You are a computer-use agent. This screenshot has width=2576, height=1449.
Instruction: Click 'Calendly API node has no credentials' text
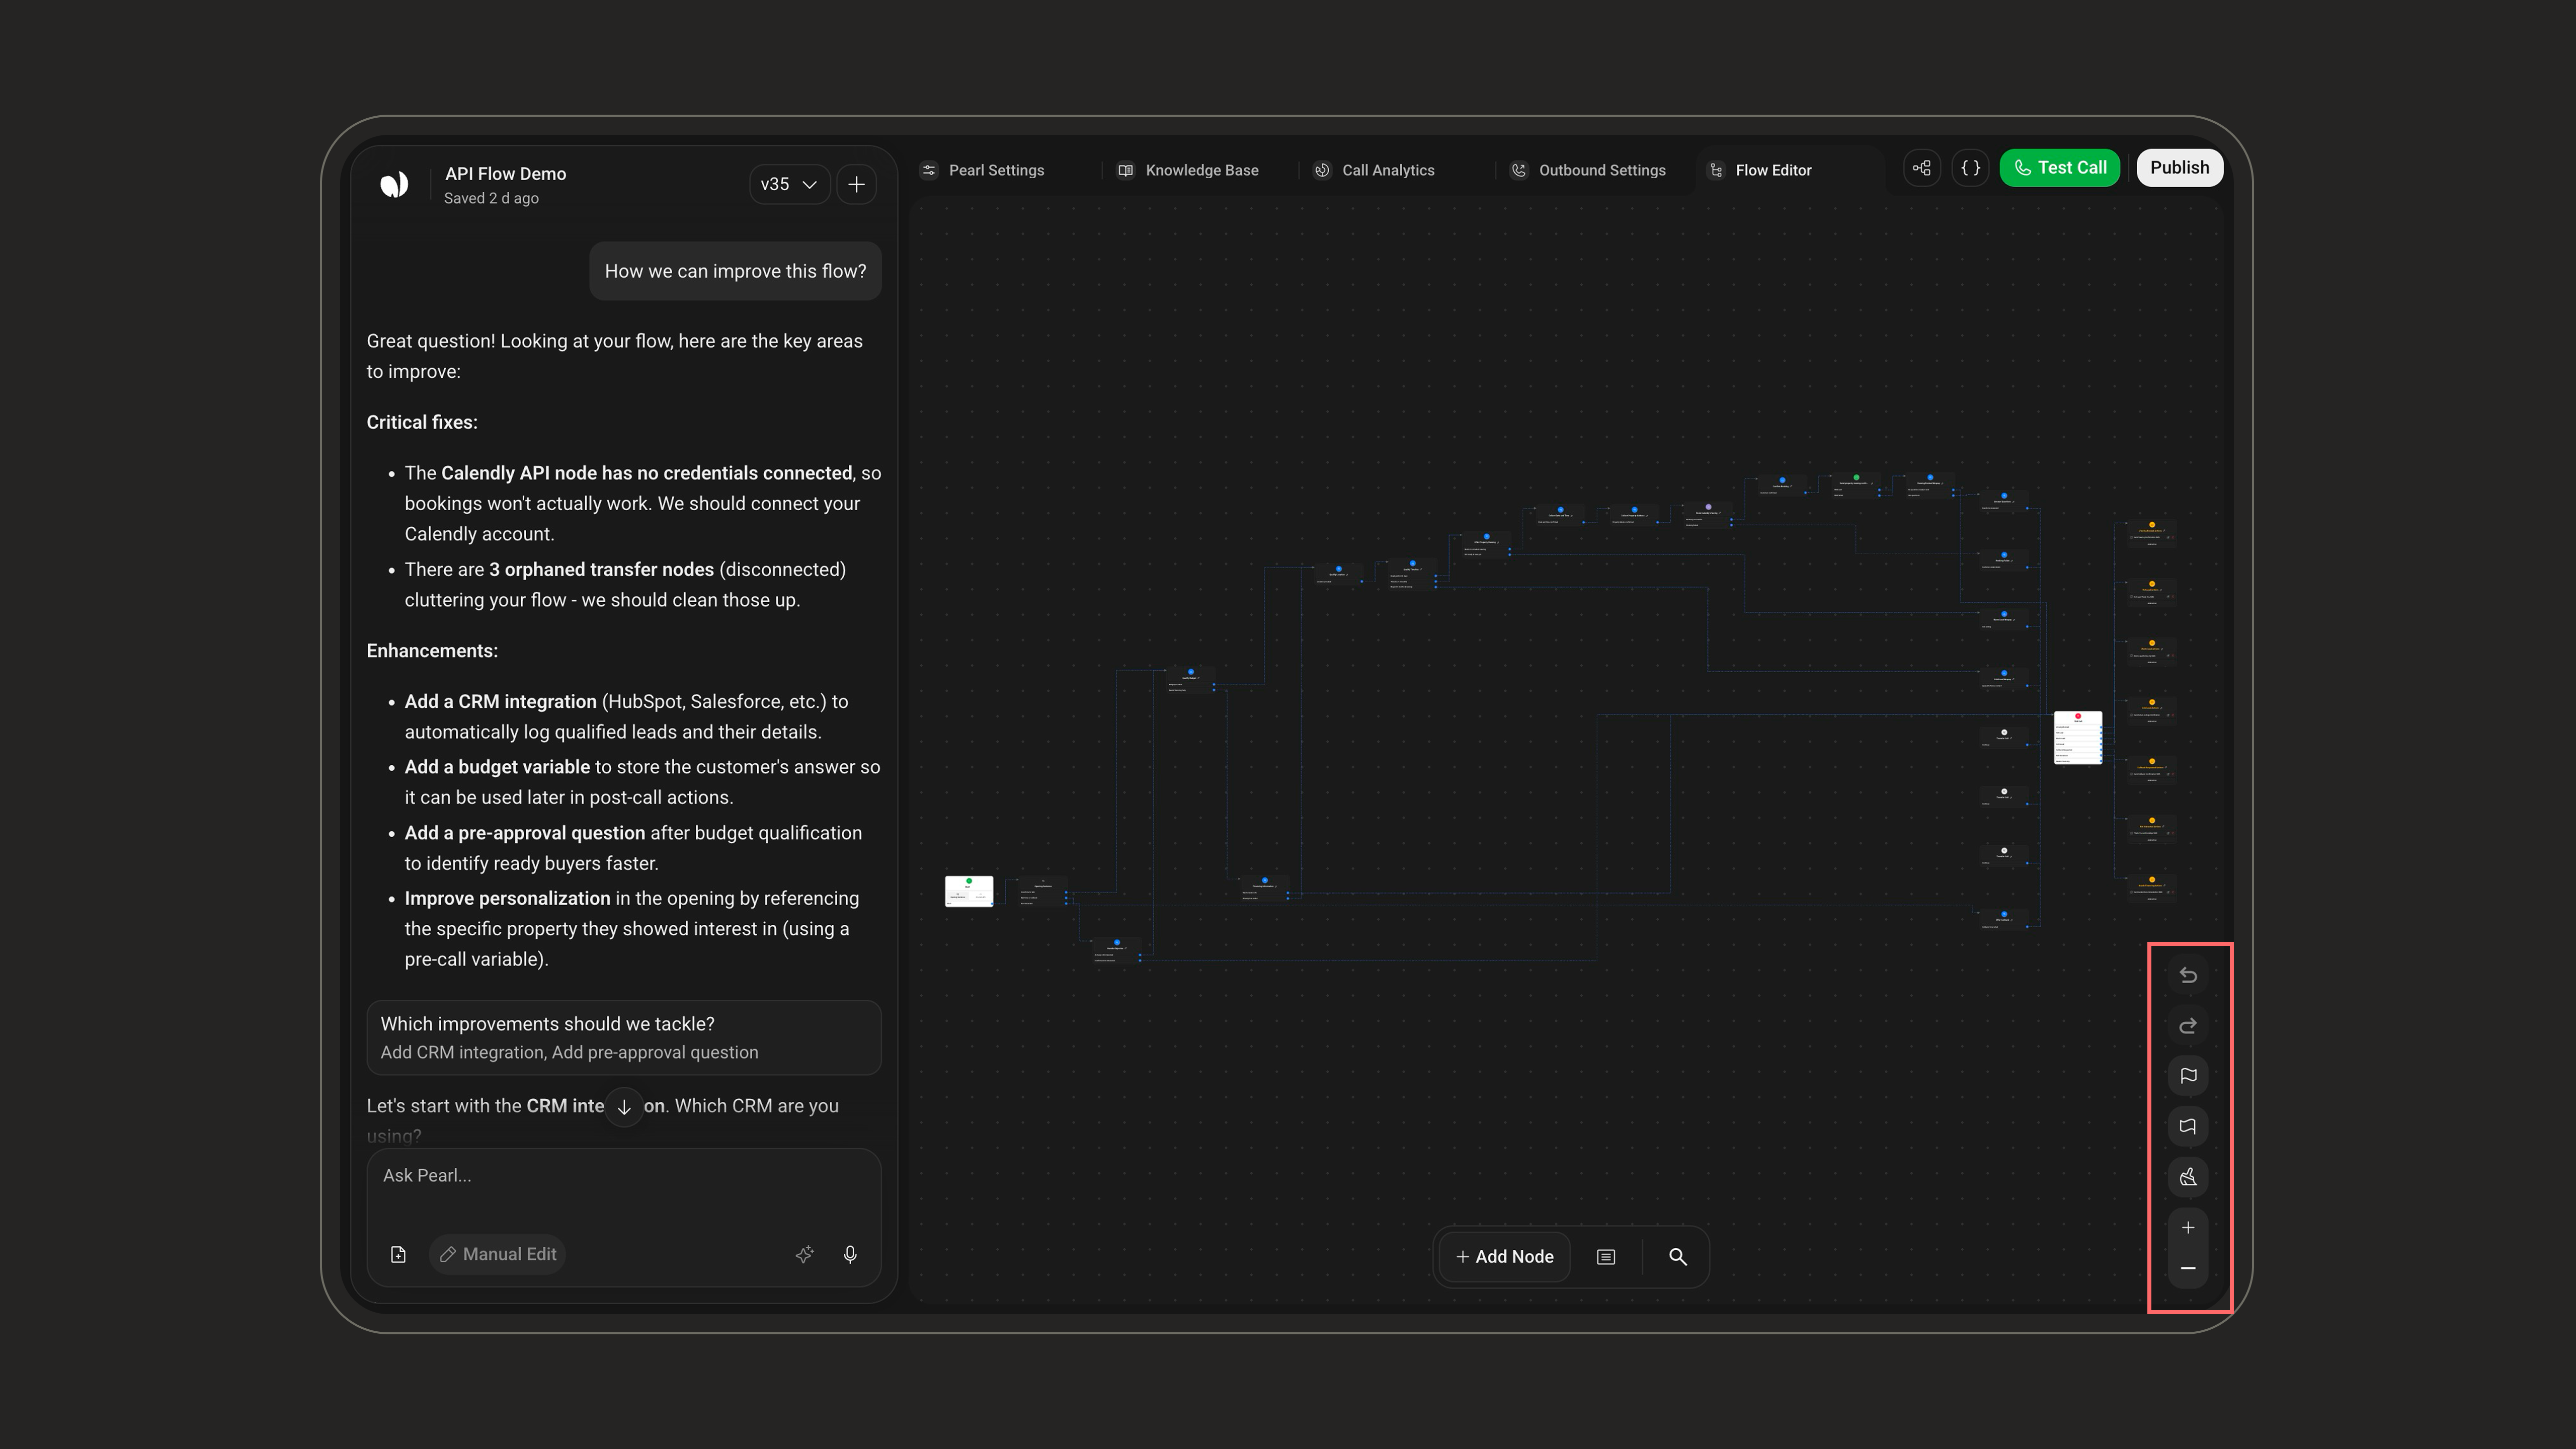point(647,473)
